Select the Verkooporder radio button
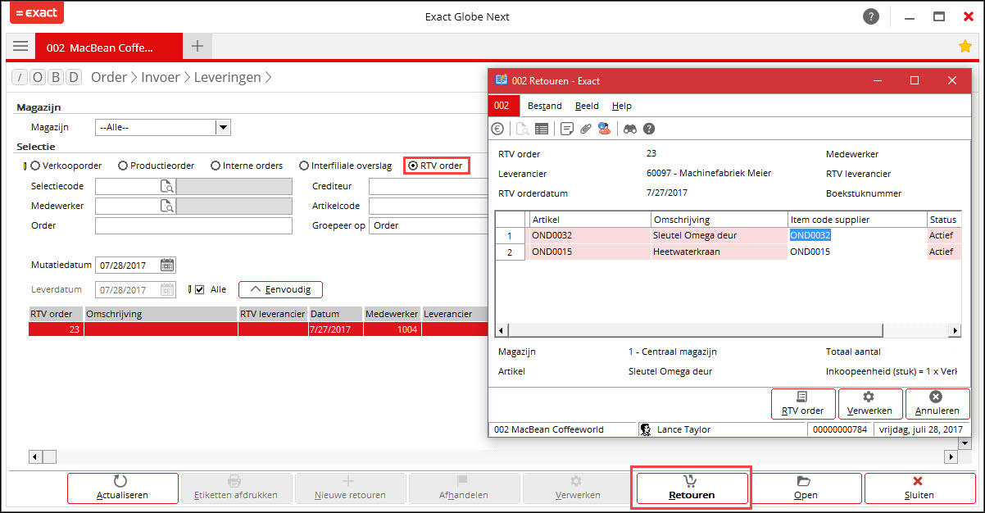985x513 pixels. (35, 166)
